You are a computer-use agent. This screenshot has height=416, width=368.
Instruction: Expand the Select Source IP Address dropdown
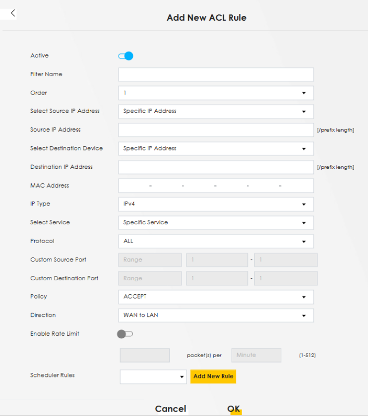tap(216, 111)
